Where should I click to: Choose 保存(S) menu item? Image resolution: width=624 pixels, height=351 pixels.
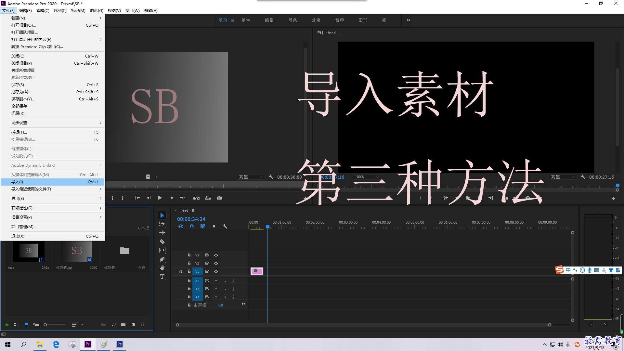tap(53, 84)
